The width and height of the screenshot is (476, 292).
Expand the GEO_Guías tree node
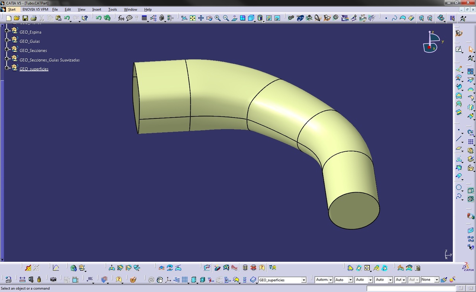[x=7, y=40]
